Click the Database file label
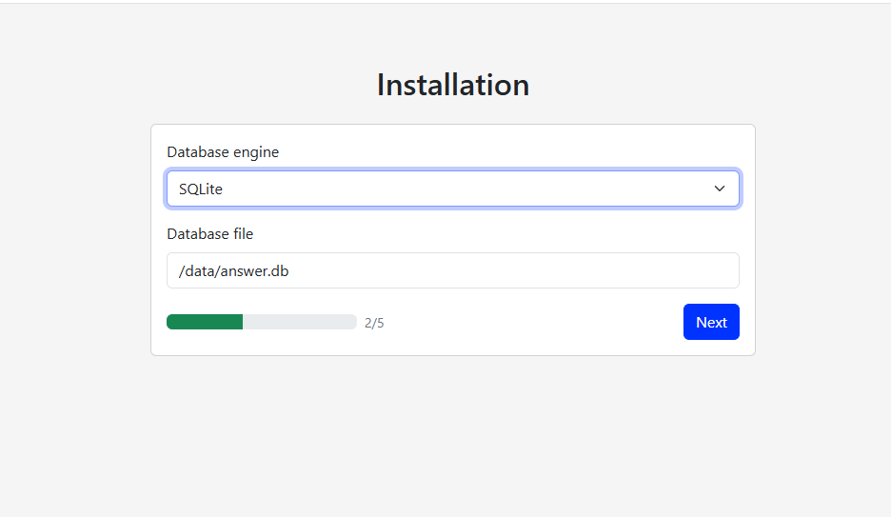 pos(209,234)
